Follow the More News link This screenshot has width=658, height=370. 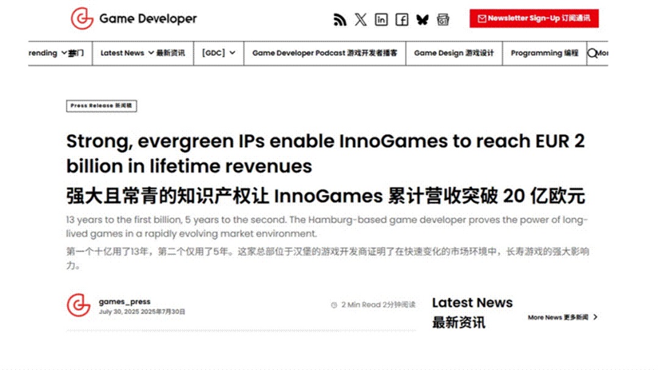coord(558,317)
